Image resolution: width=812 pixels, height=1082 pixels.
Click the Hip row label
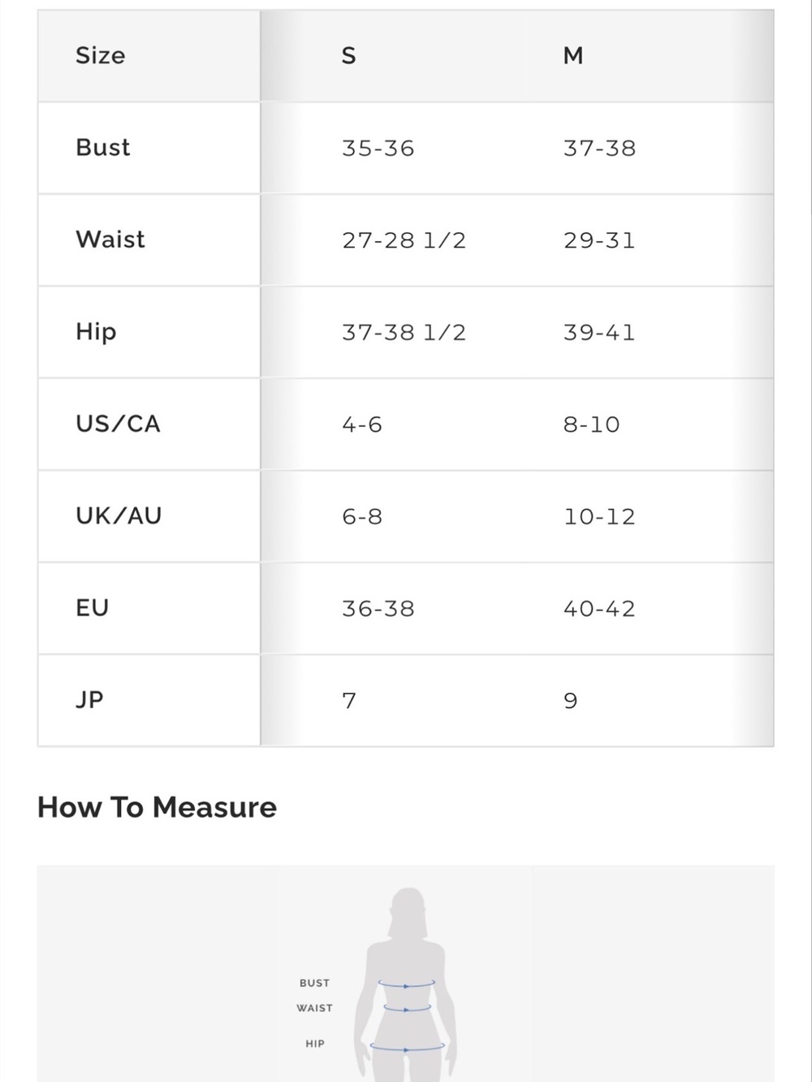tap(96, 332)
